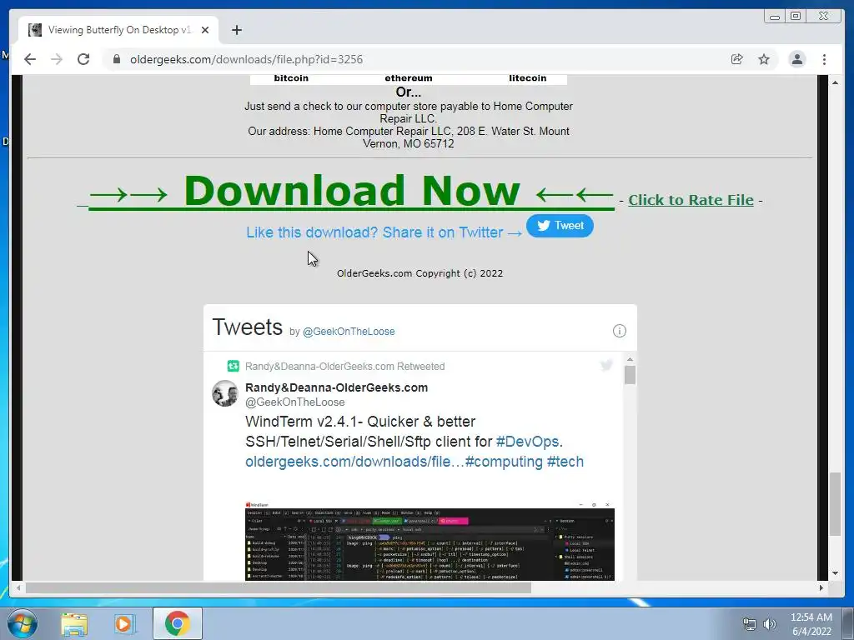Click the tweet widget scrollbar thumb
Screen dimensions: 854x640
(x=630, y=375)
